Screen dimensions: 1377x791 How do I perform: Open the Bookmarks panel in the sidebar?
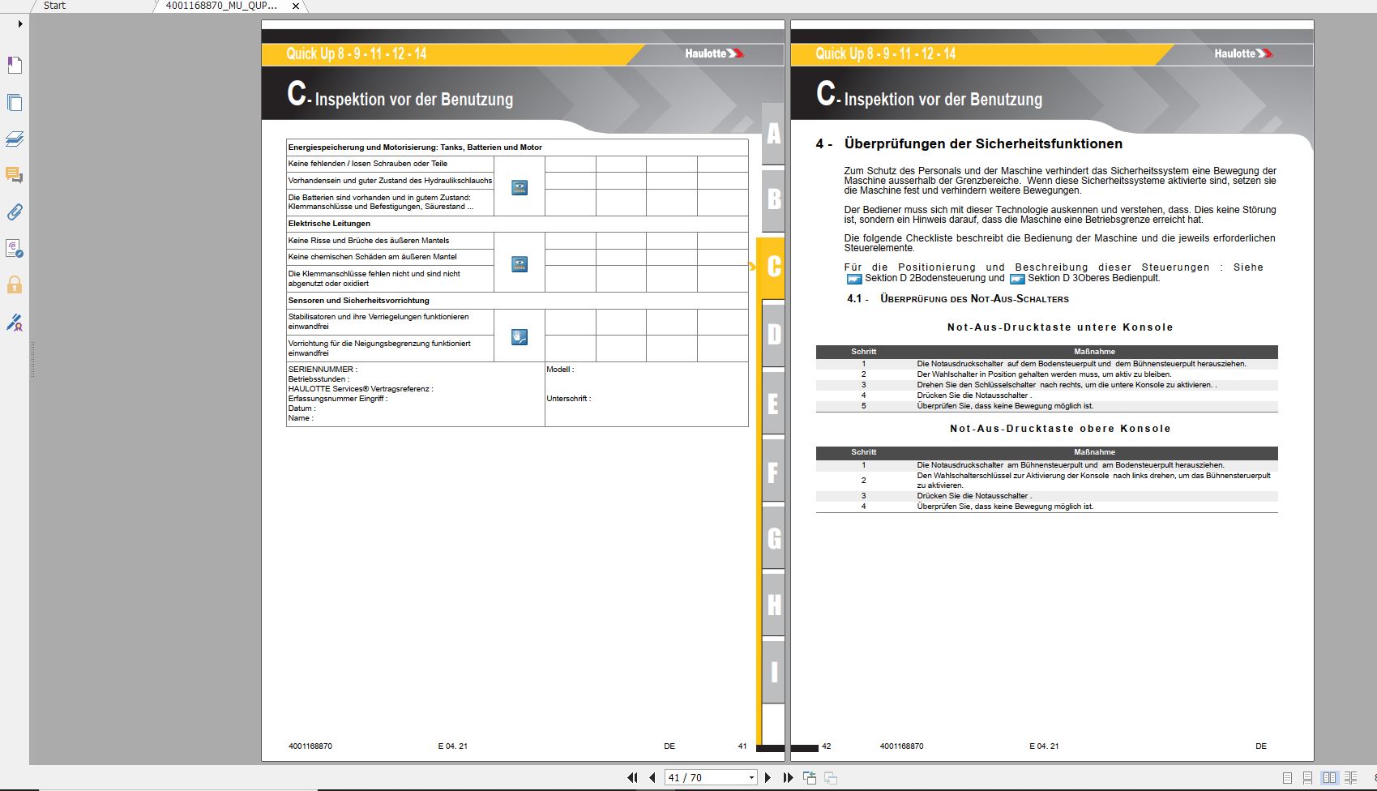[15, 66]
